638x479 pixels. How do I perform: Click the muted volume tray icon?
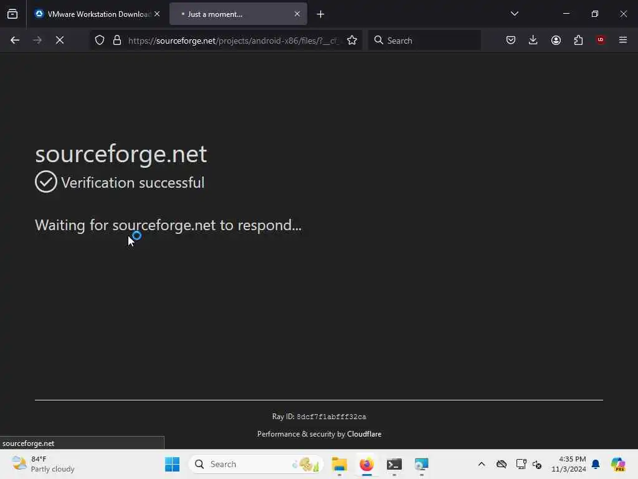tap(537, 464)
